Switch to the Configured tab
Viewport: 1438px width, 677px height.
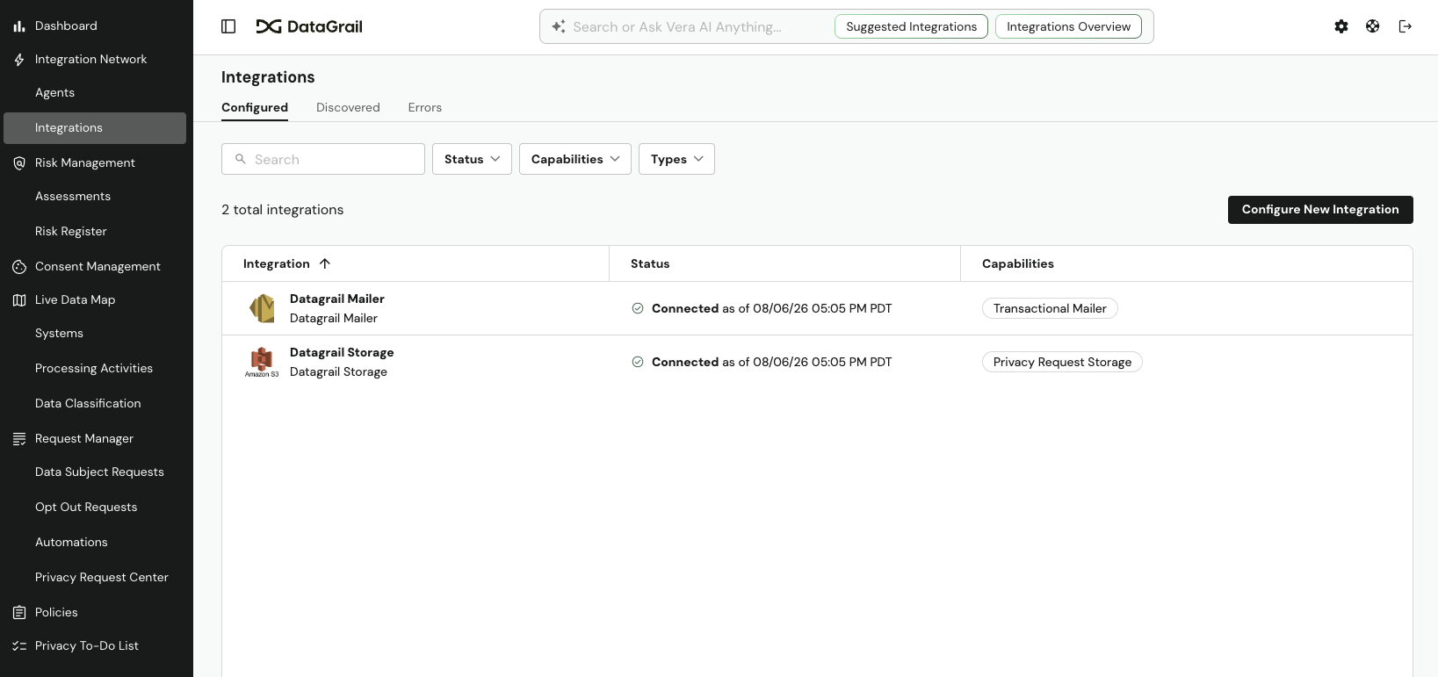click(255, 107)
